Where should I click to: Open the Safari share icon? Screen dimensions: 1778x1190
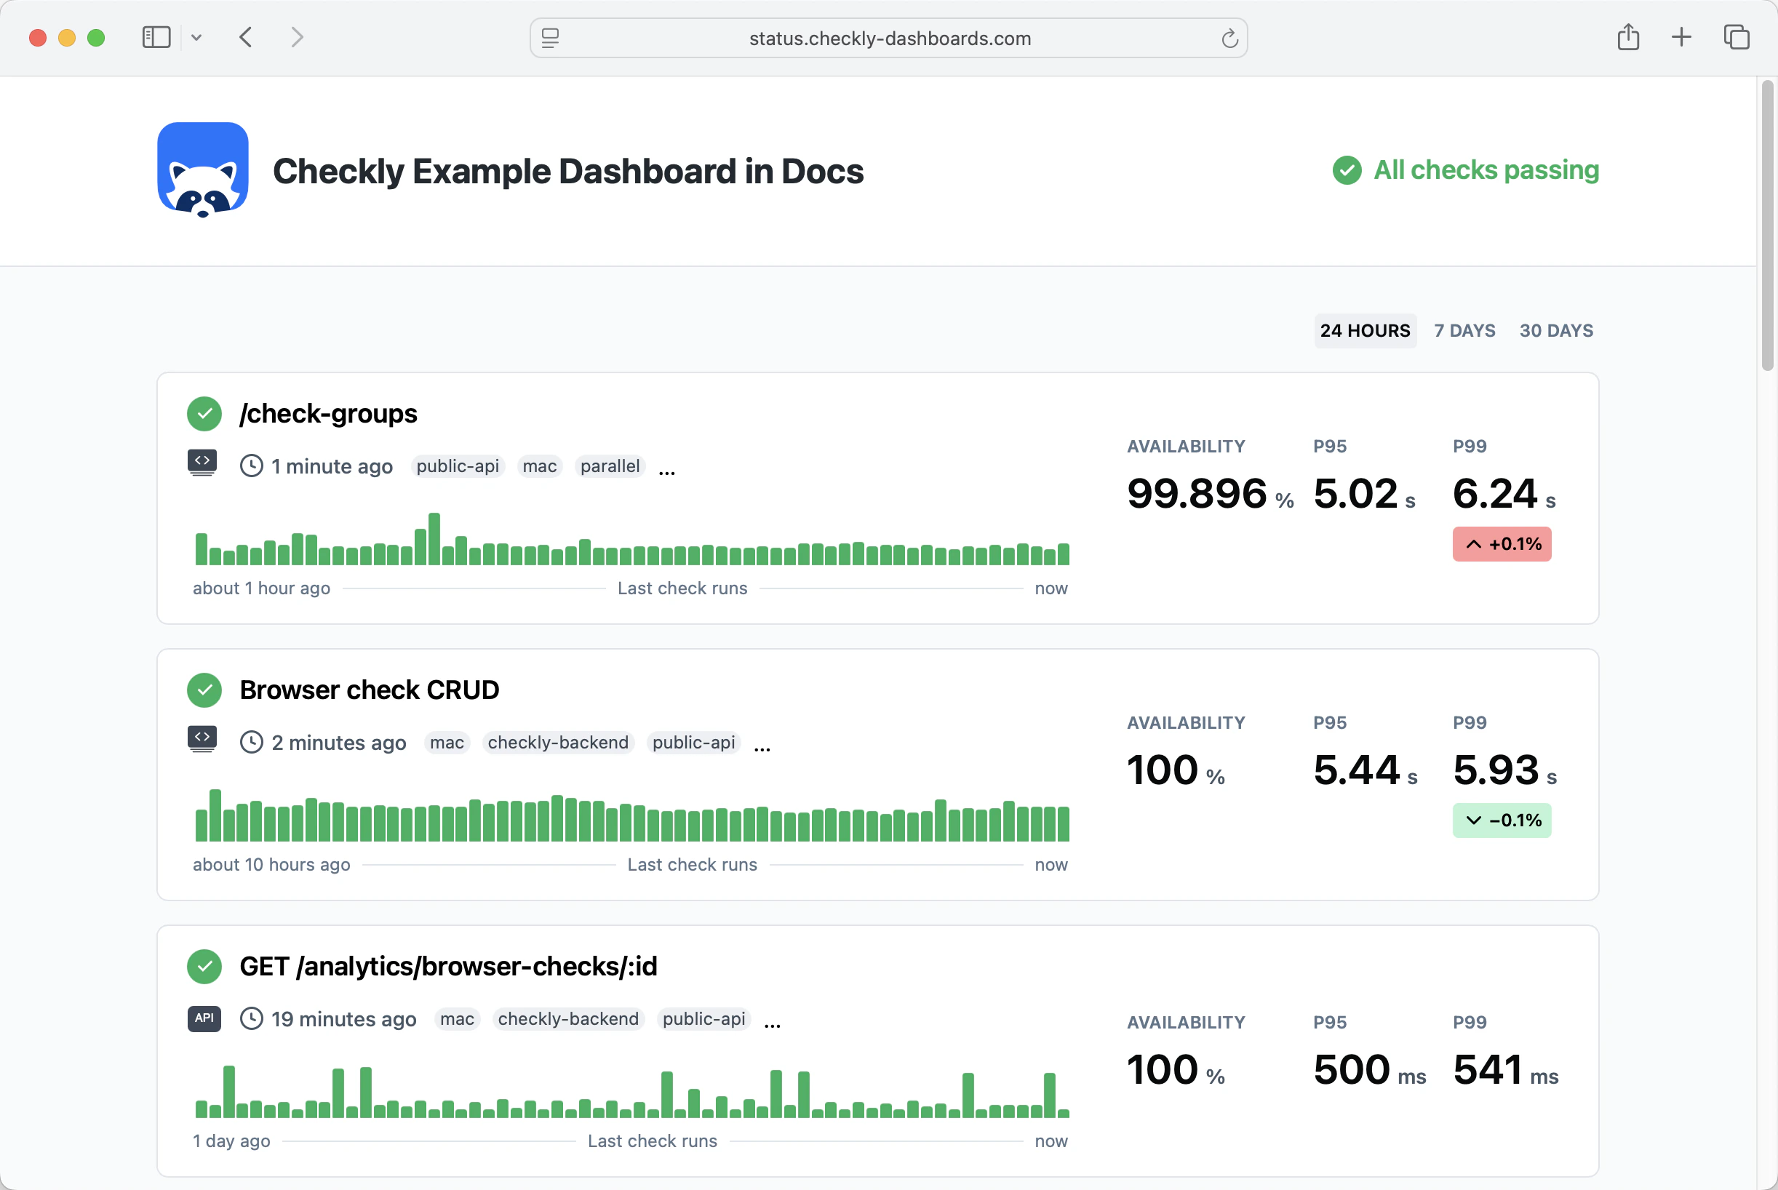1627,37
